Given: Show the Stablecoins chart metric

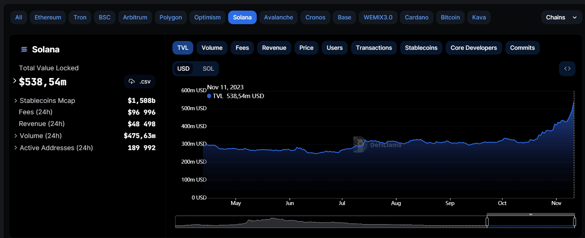Looking at the screenshot, I should click(x=421, y=48).
